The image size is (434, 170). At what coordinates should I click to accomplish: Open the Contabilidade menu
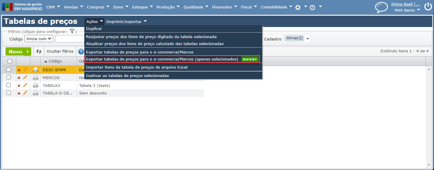[276, 7]
